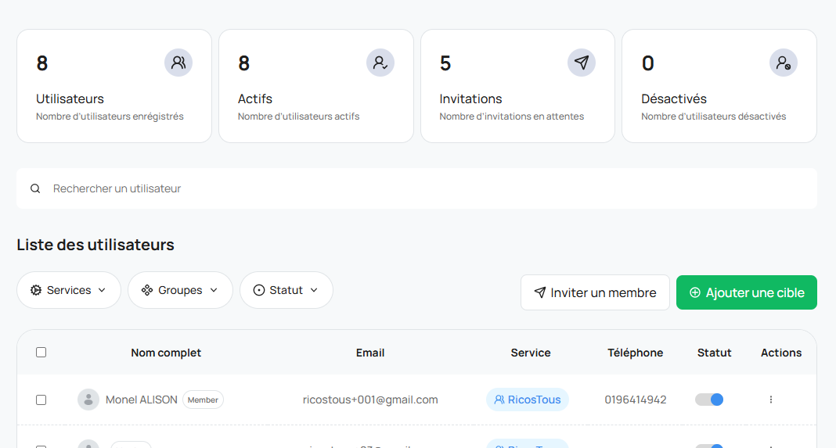Open the Statut filter dropdown

click(x=286, y=290)
